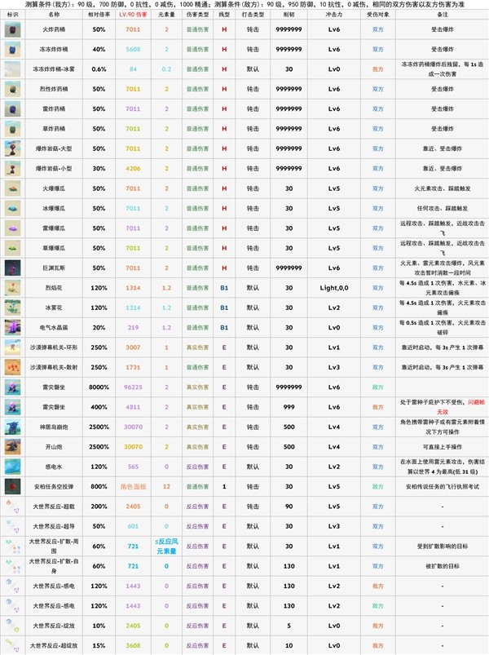Click the 名称 column header
The height and width of the screenshot is (655, 489).
click(x=54, y=14)
